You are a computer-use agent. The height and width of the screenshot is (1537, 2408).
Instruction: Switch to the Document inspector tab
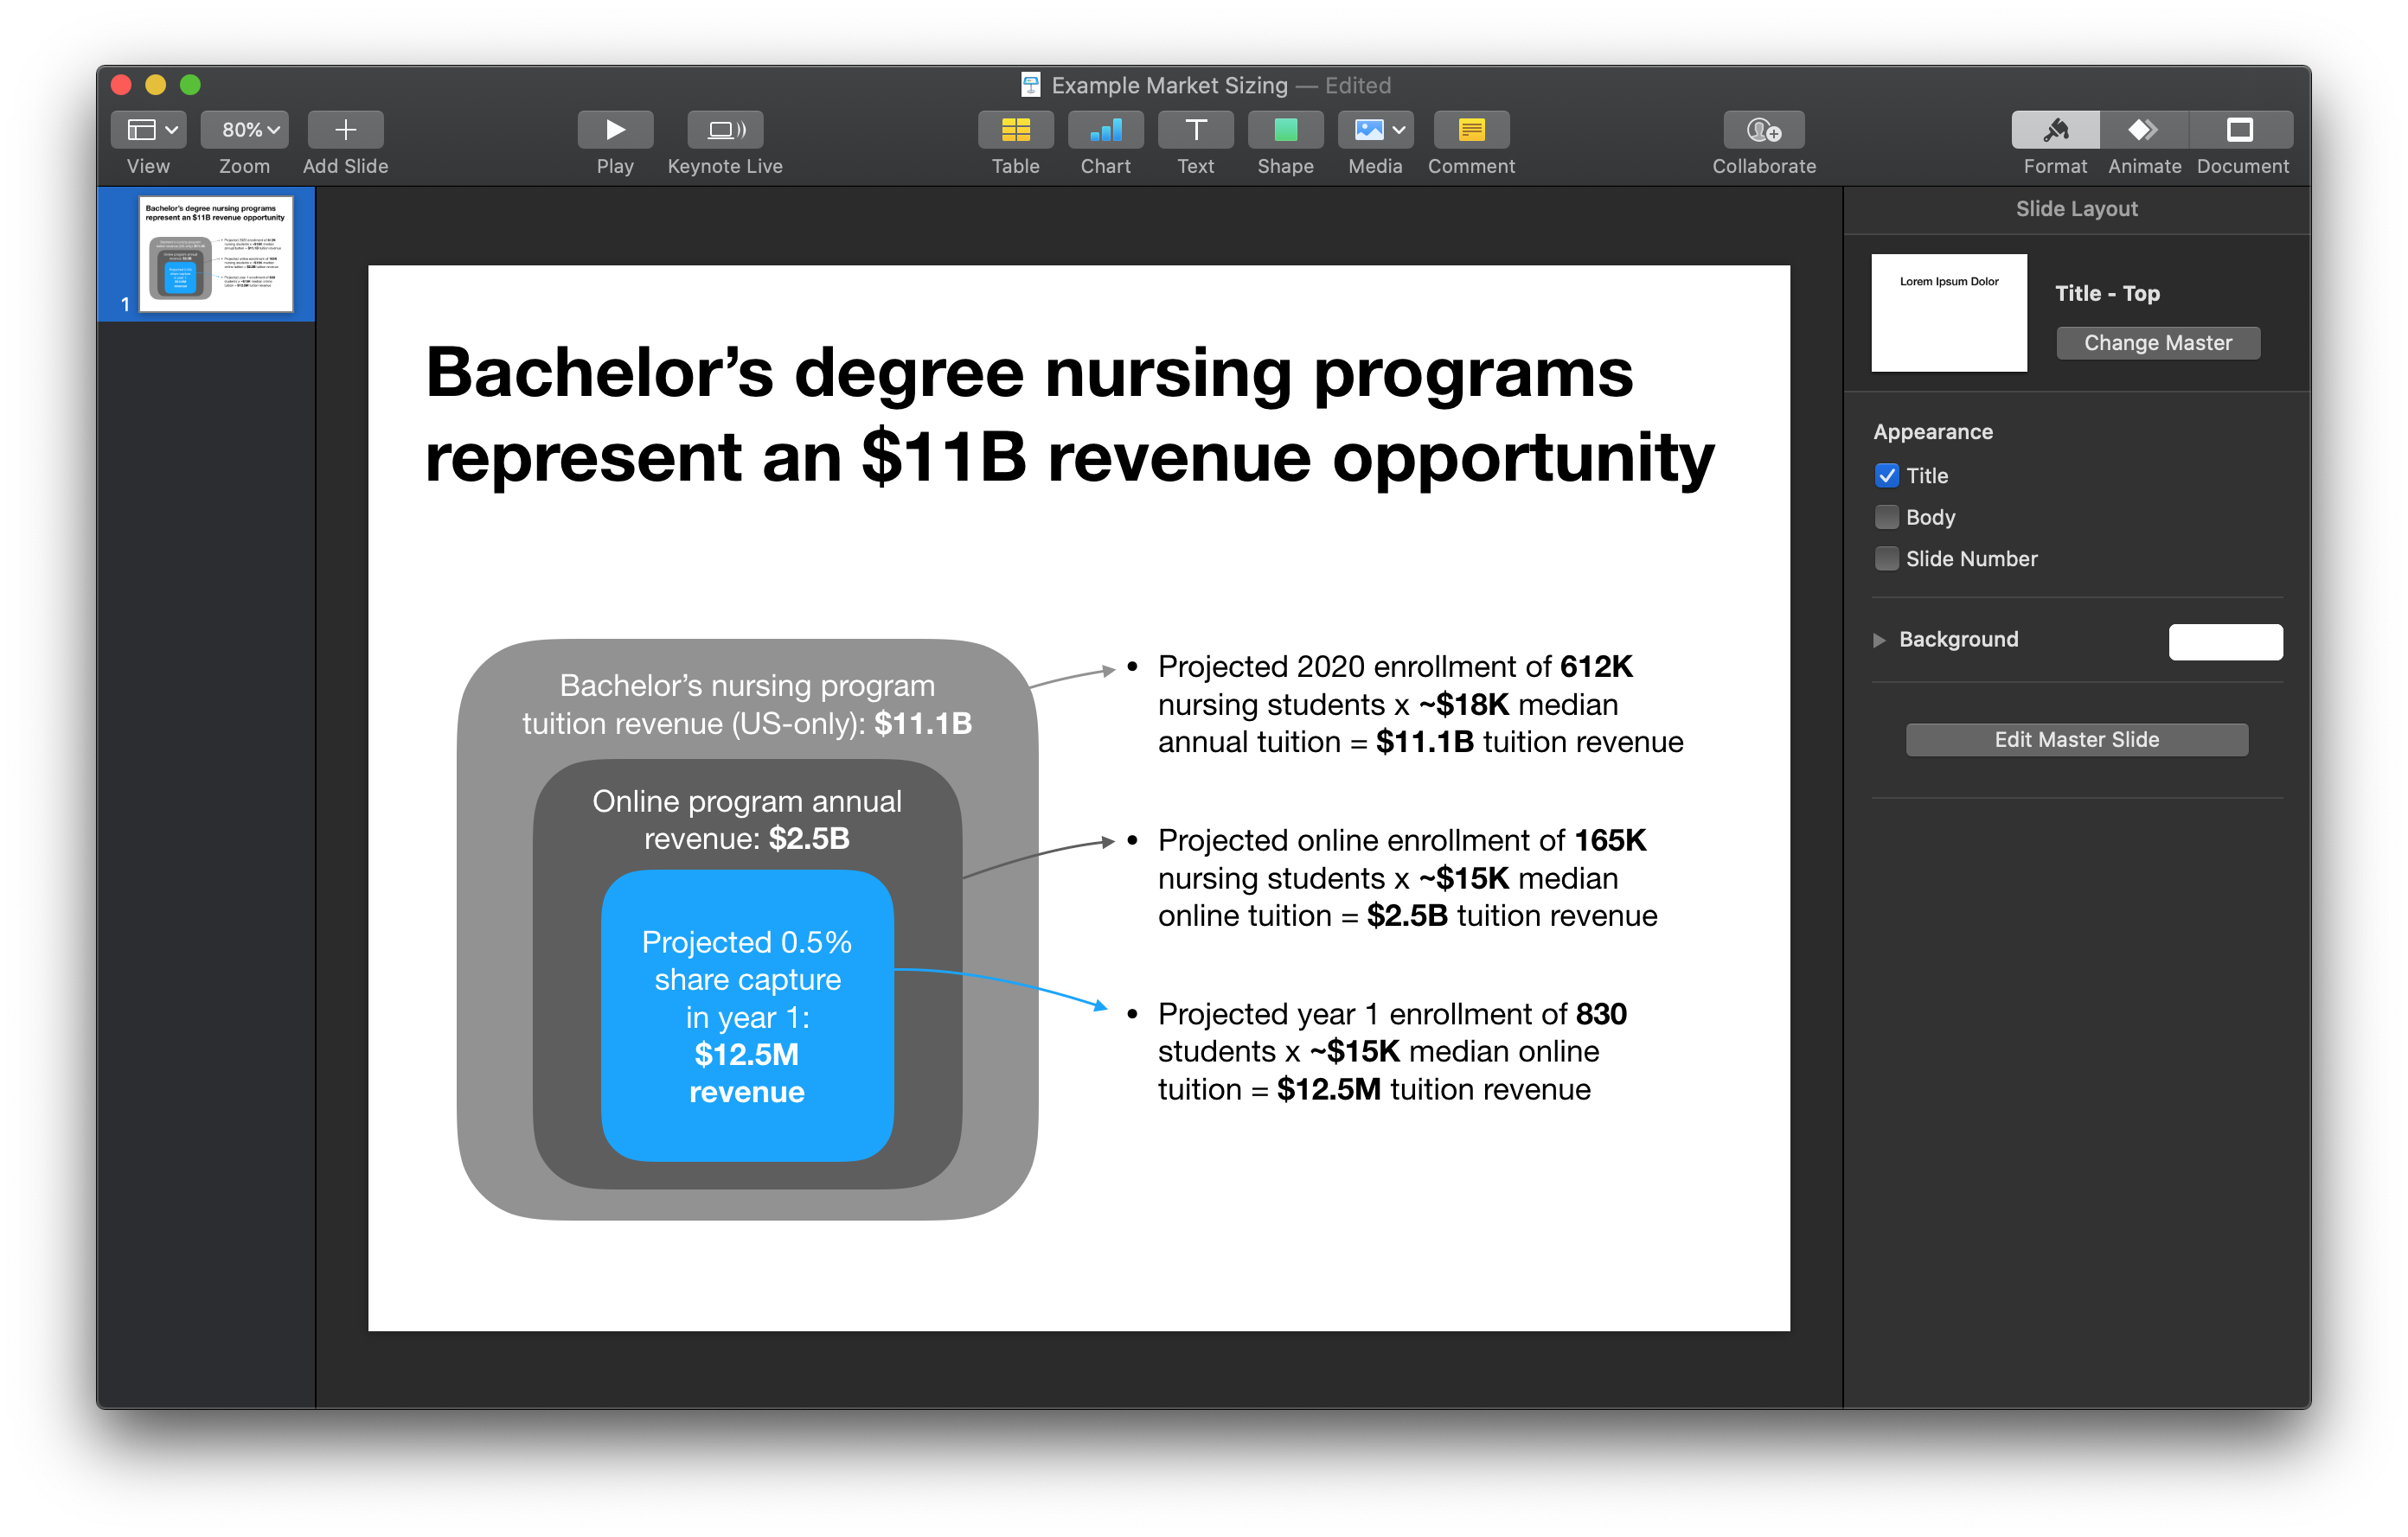(2241, 129)
